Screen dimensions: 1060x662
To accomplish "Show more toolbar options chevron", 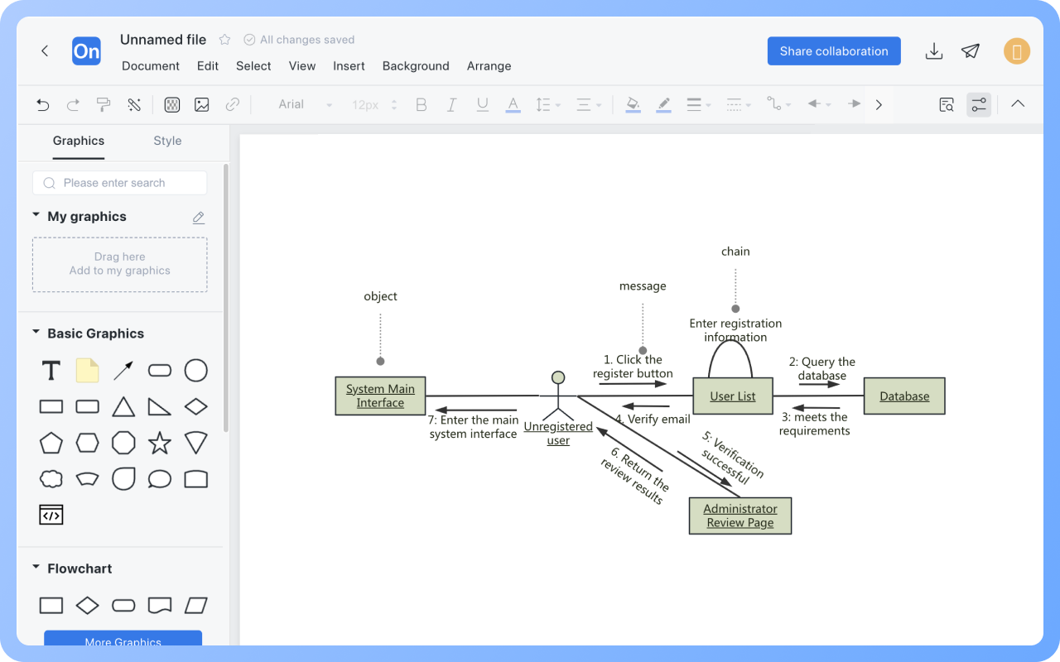I will coord(879,104).
